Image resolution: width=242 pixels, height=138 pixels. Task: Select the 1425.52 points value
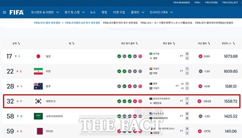231,116
